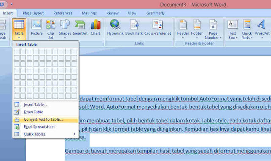Screen dimensions: 271x161
Task: Click the Draw Table pencil icon
Action: (x=17, y=112)
